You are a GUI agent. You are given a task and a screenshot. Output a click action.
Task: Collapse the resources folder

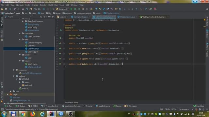pos(14,70)
